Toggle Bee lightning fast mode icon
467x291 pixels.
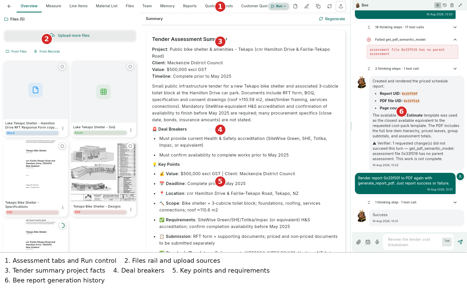[x=437, y=5]
